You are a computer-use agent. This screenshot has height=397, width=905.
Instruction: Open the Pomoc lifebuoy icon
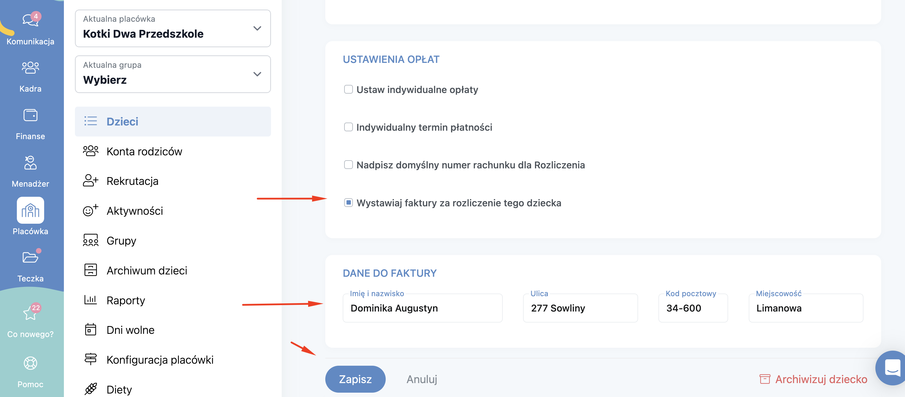pyautogui.click(x=30, y=363)
